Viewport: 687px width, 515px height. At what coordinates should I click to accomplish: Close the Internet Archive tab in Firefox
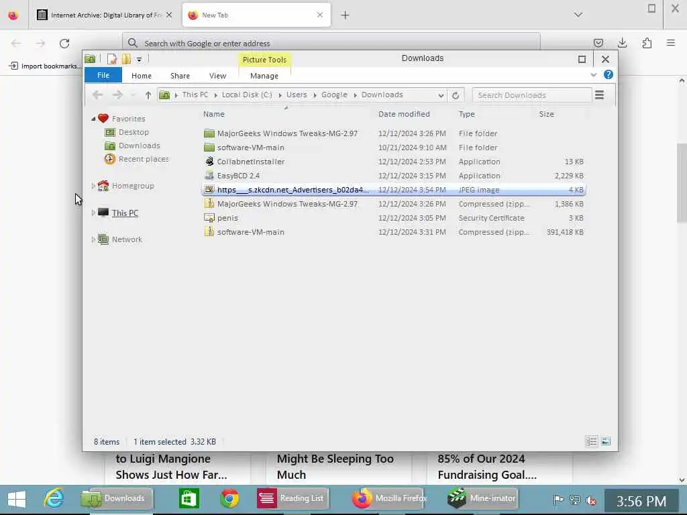coord(168,15)
